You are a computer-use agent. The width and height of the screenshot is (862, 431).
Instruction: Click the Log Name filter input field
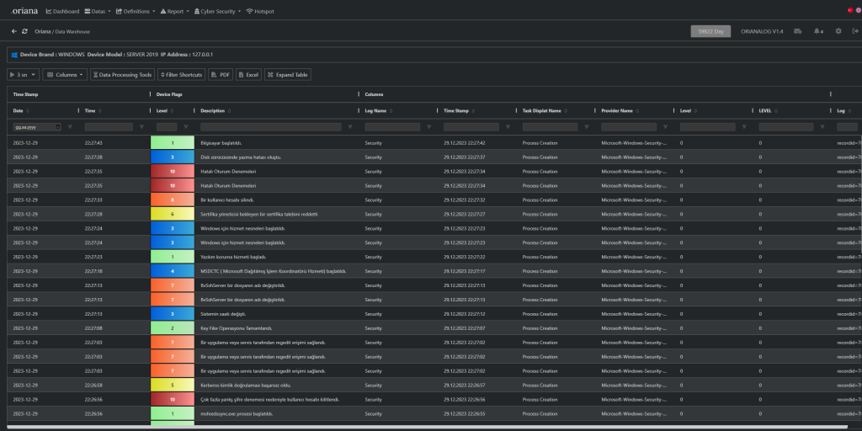394,127
